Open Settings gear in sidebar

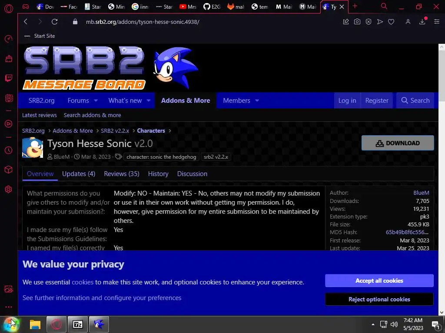(x=9, y=189)
